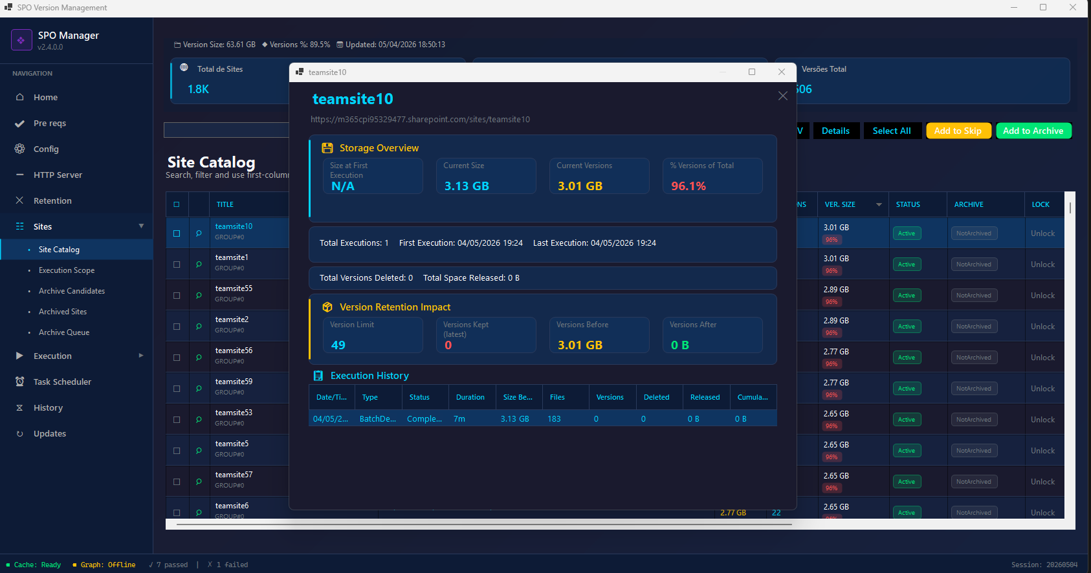Image resolution: width=1091 pixels, height=573 pixels.
Task: Close the teamsite10 detail panel with X
Action: click(783, 96)
